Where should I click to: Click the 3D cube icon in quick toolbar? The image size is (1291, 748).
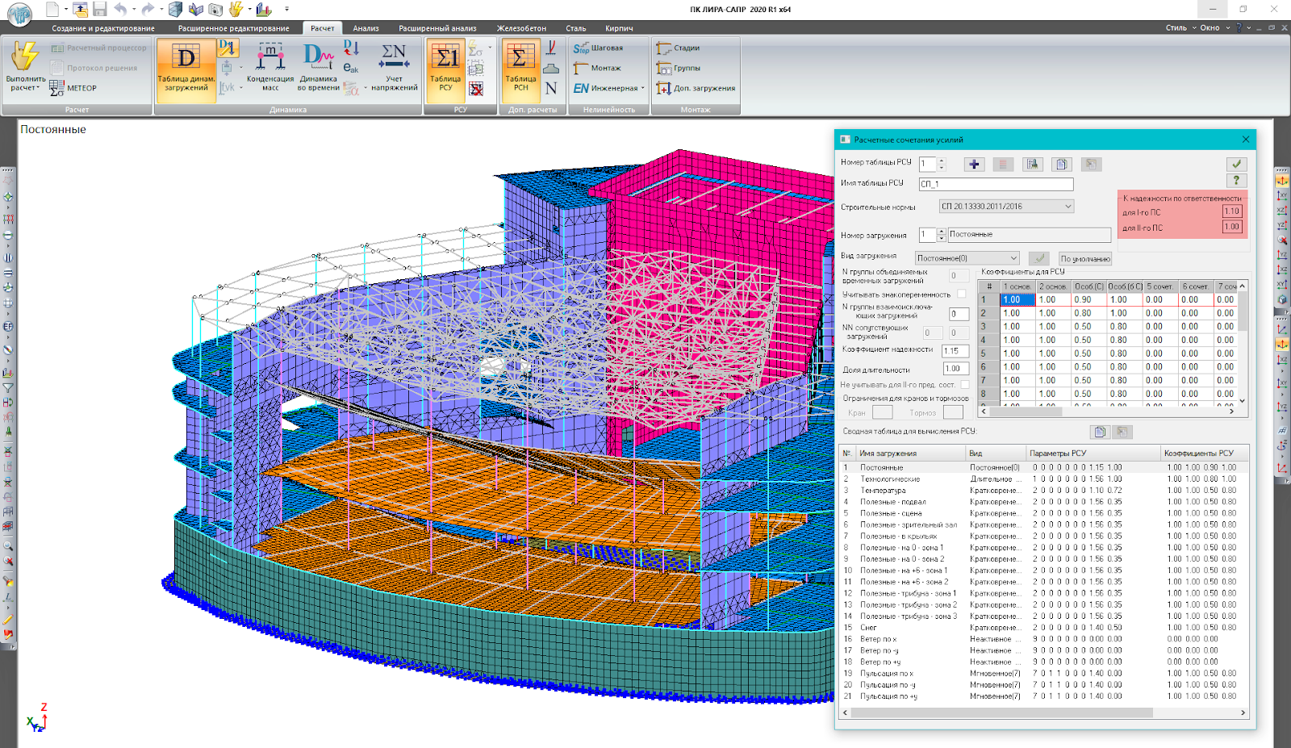tap(175, 9)
